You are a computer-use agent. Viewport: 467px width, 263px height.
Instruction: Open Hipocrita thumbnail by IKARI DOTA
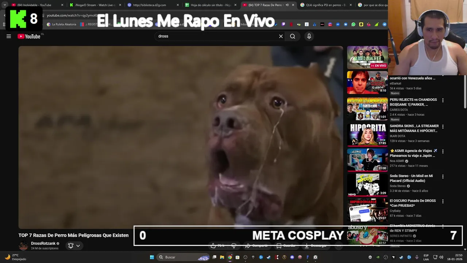pos(367,135)
